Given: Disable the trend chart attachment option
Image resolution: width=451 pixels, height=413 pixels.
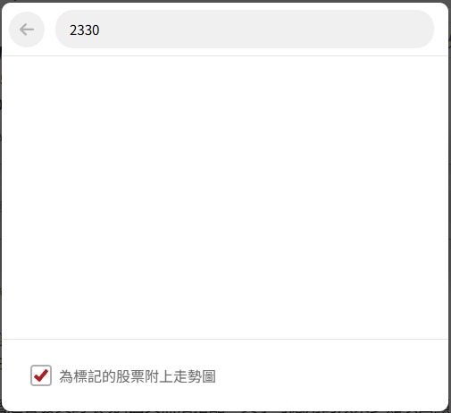Looking at the screenshot, I should point(41,375).
